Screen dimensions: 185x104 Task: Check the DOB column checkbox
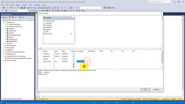click(45, 31)
